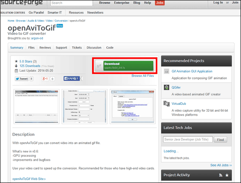Open the Jobs menu item

160,3
